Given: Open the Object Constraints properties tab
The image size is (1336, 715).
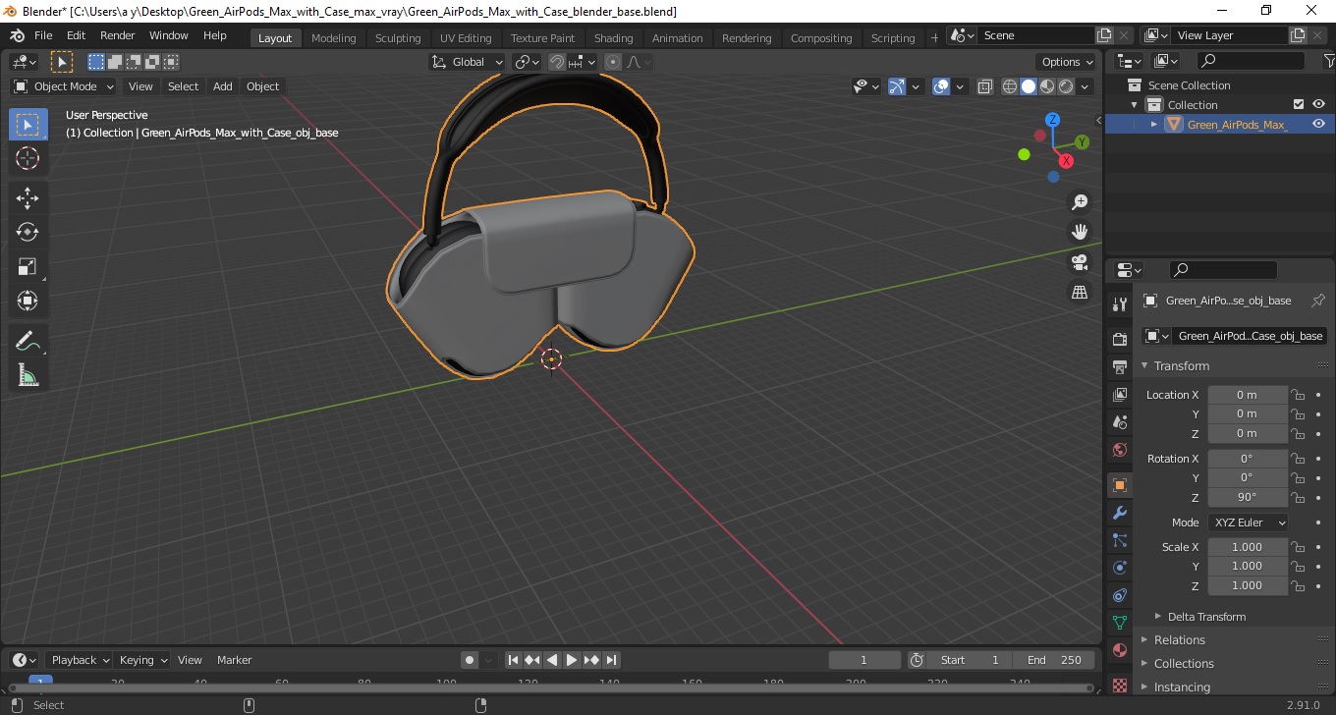Looking at the screenshot, I should click(1119, 595).
